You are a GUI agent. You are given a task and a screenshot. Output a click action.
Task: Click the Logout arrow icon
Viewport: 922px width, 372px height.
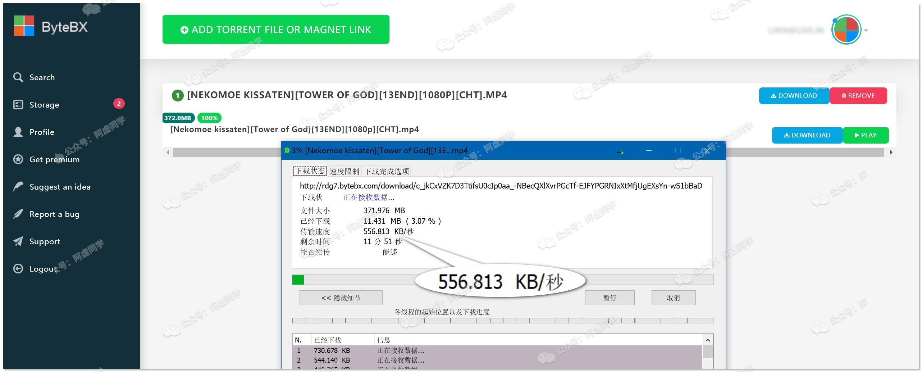tap(18, 269)
